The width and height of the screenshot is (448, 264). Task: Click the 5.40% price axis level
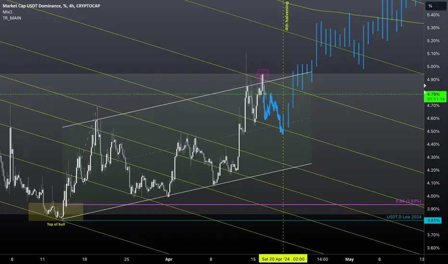[433, 15]
